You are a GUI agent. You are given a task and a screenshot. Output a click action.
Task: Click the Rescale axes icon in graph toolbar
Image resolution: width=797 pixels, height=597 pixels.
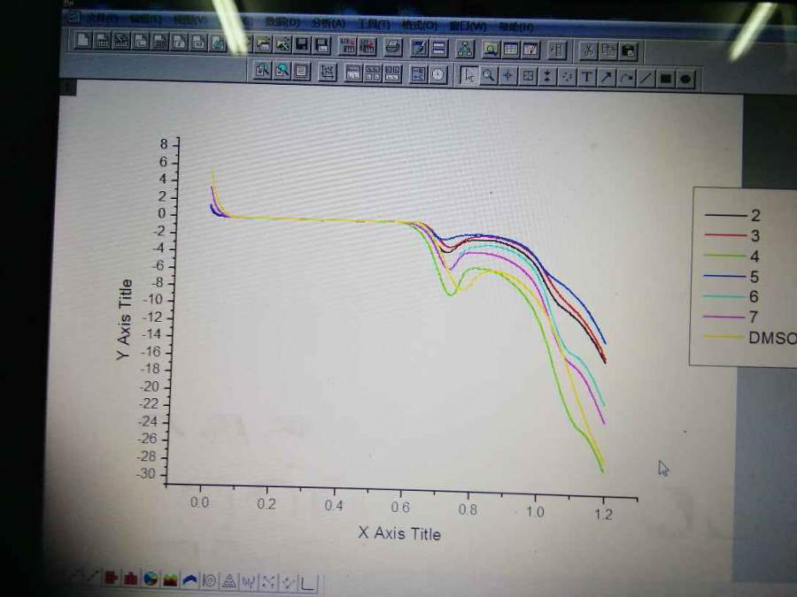coord(328,73)
